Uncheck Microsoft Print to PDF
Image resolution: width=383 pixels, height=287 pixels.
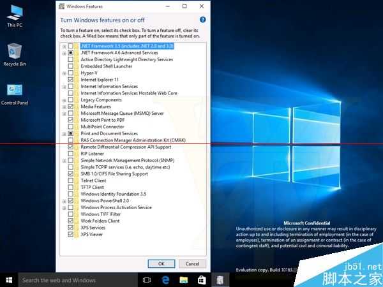[x=71, y=120]
